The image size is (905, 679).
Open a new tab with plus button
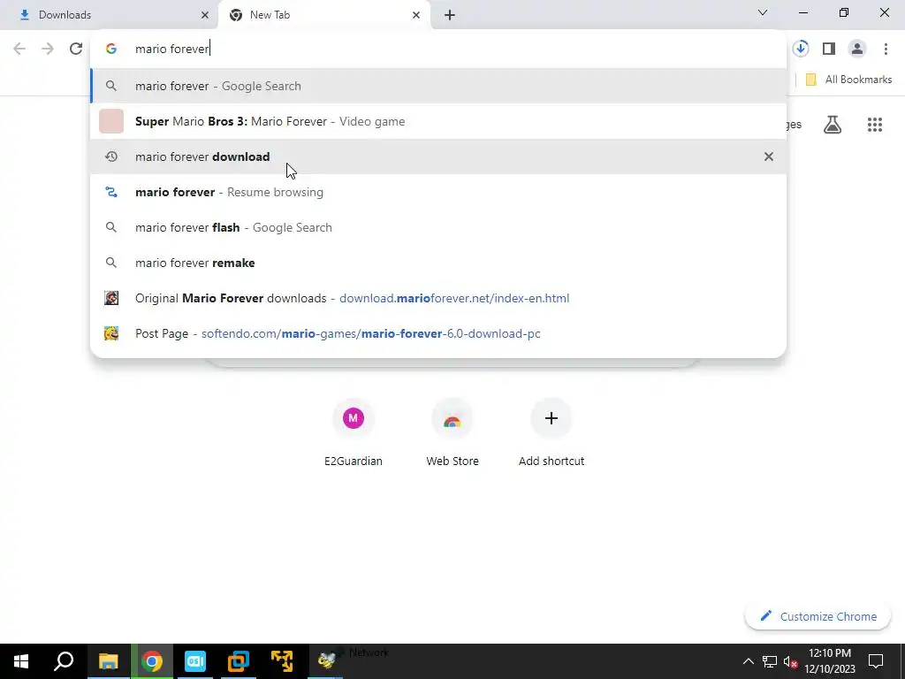click(x=450, y=15)
